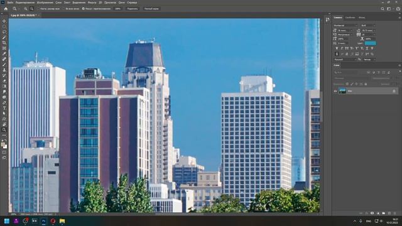The width and height of the screenshot is (402, 226).
Task: Select the Magic Wand tool
Action: point(4,38)
